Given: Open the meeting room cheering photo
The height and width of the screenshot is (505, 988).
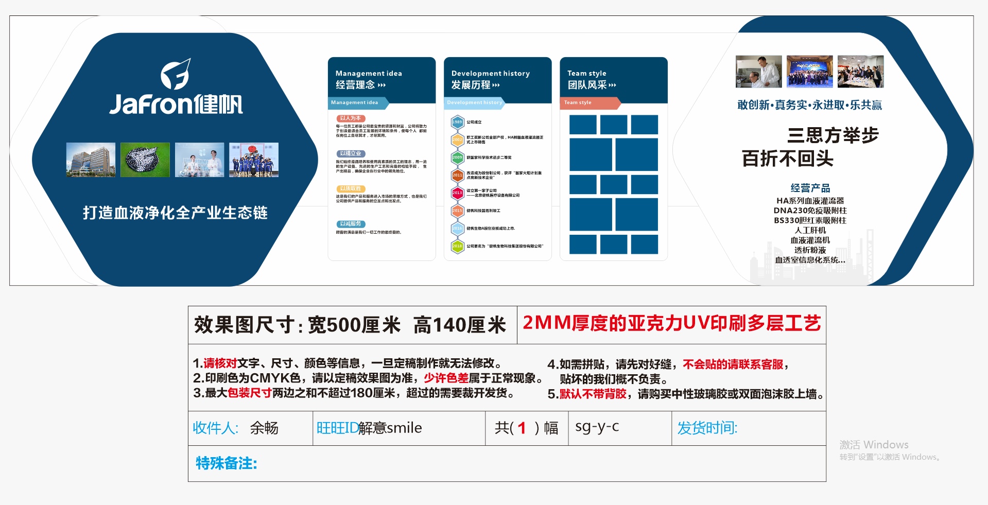Looking at the screenshot, I should [861, 72].
